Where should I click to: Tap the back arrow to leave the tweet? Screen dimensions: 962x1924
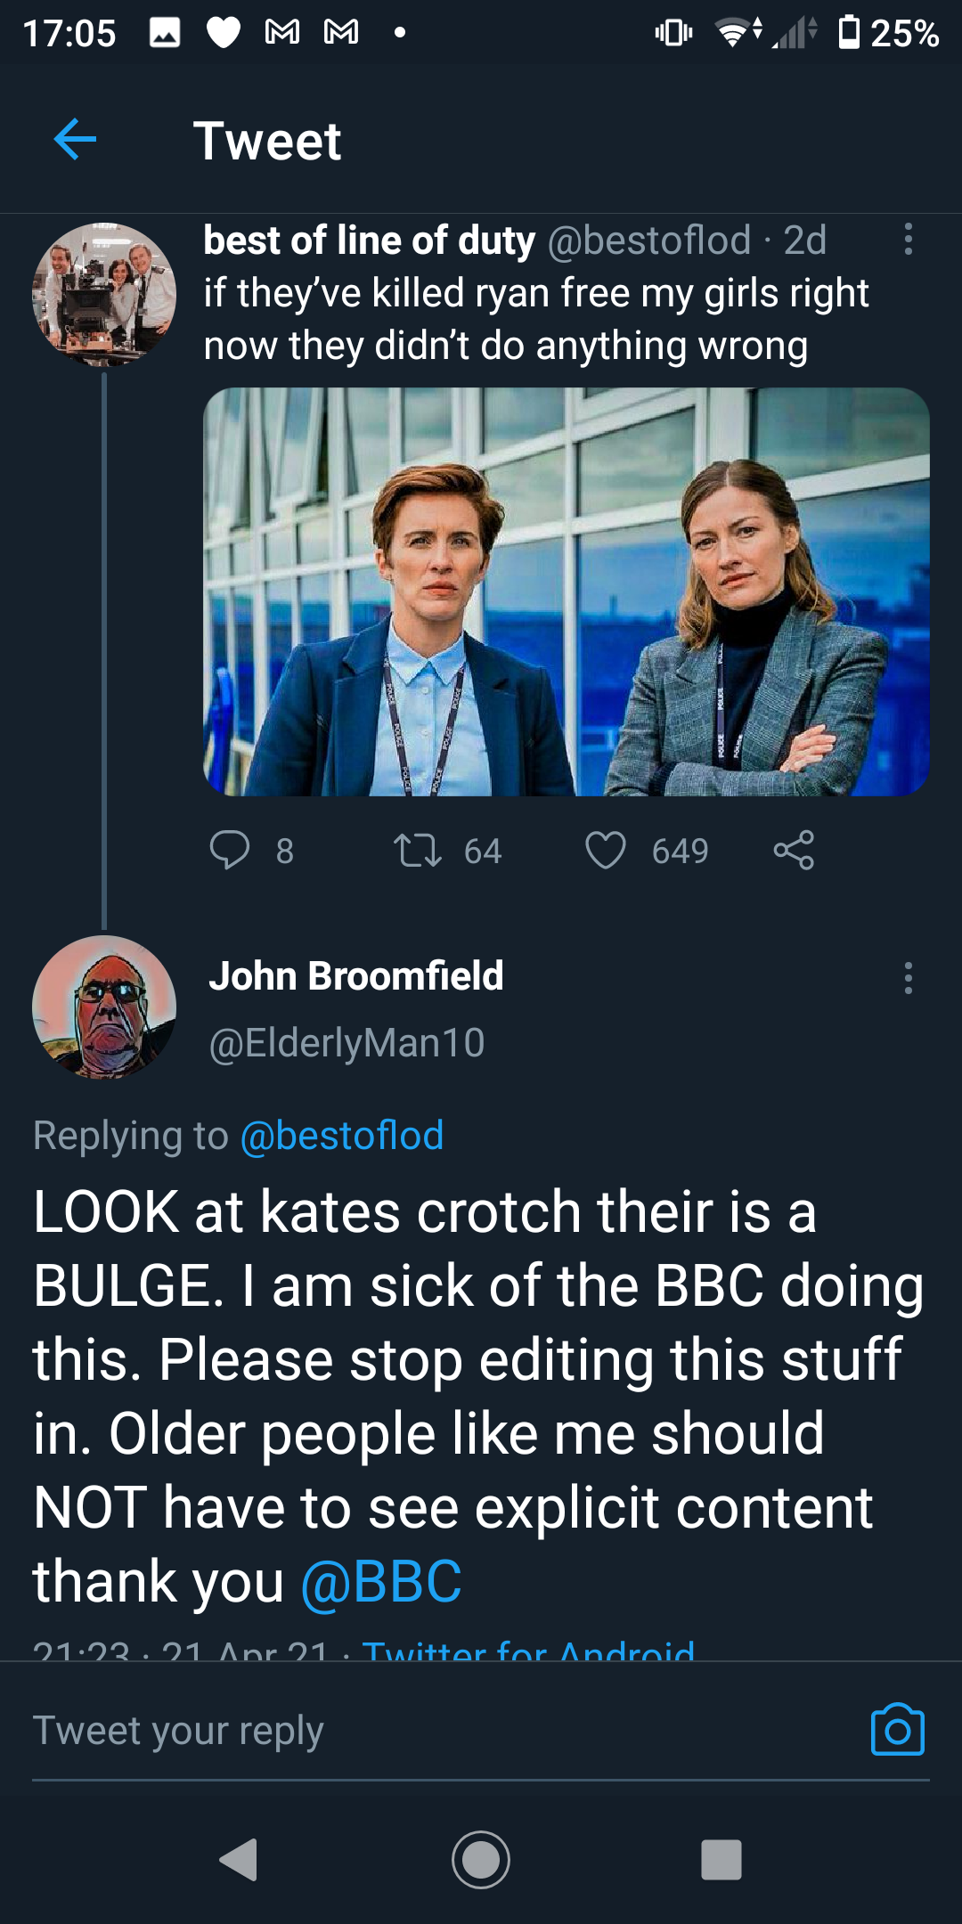[x=75, y=141]
